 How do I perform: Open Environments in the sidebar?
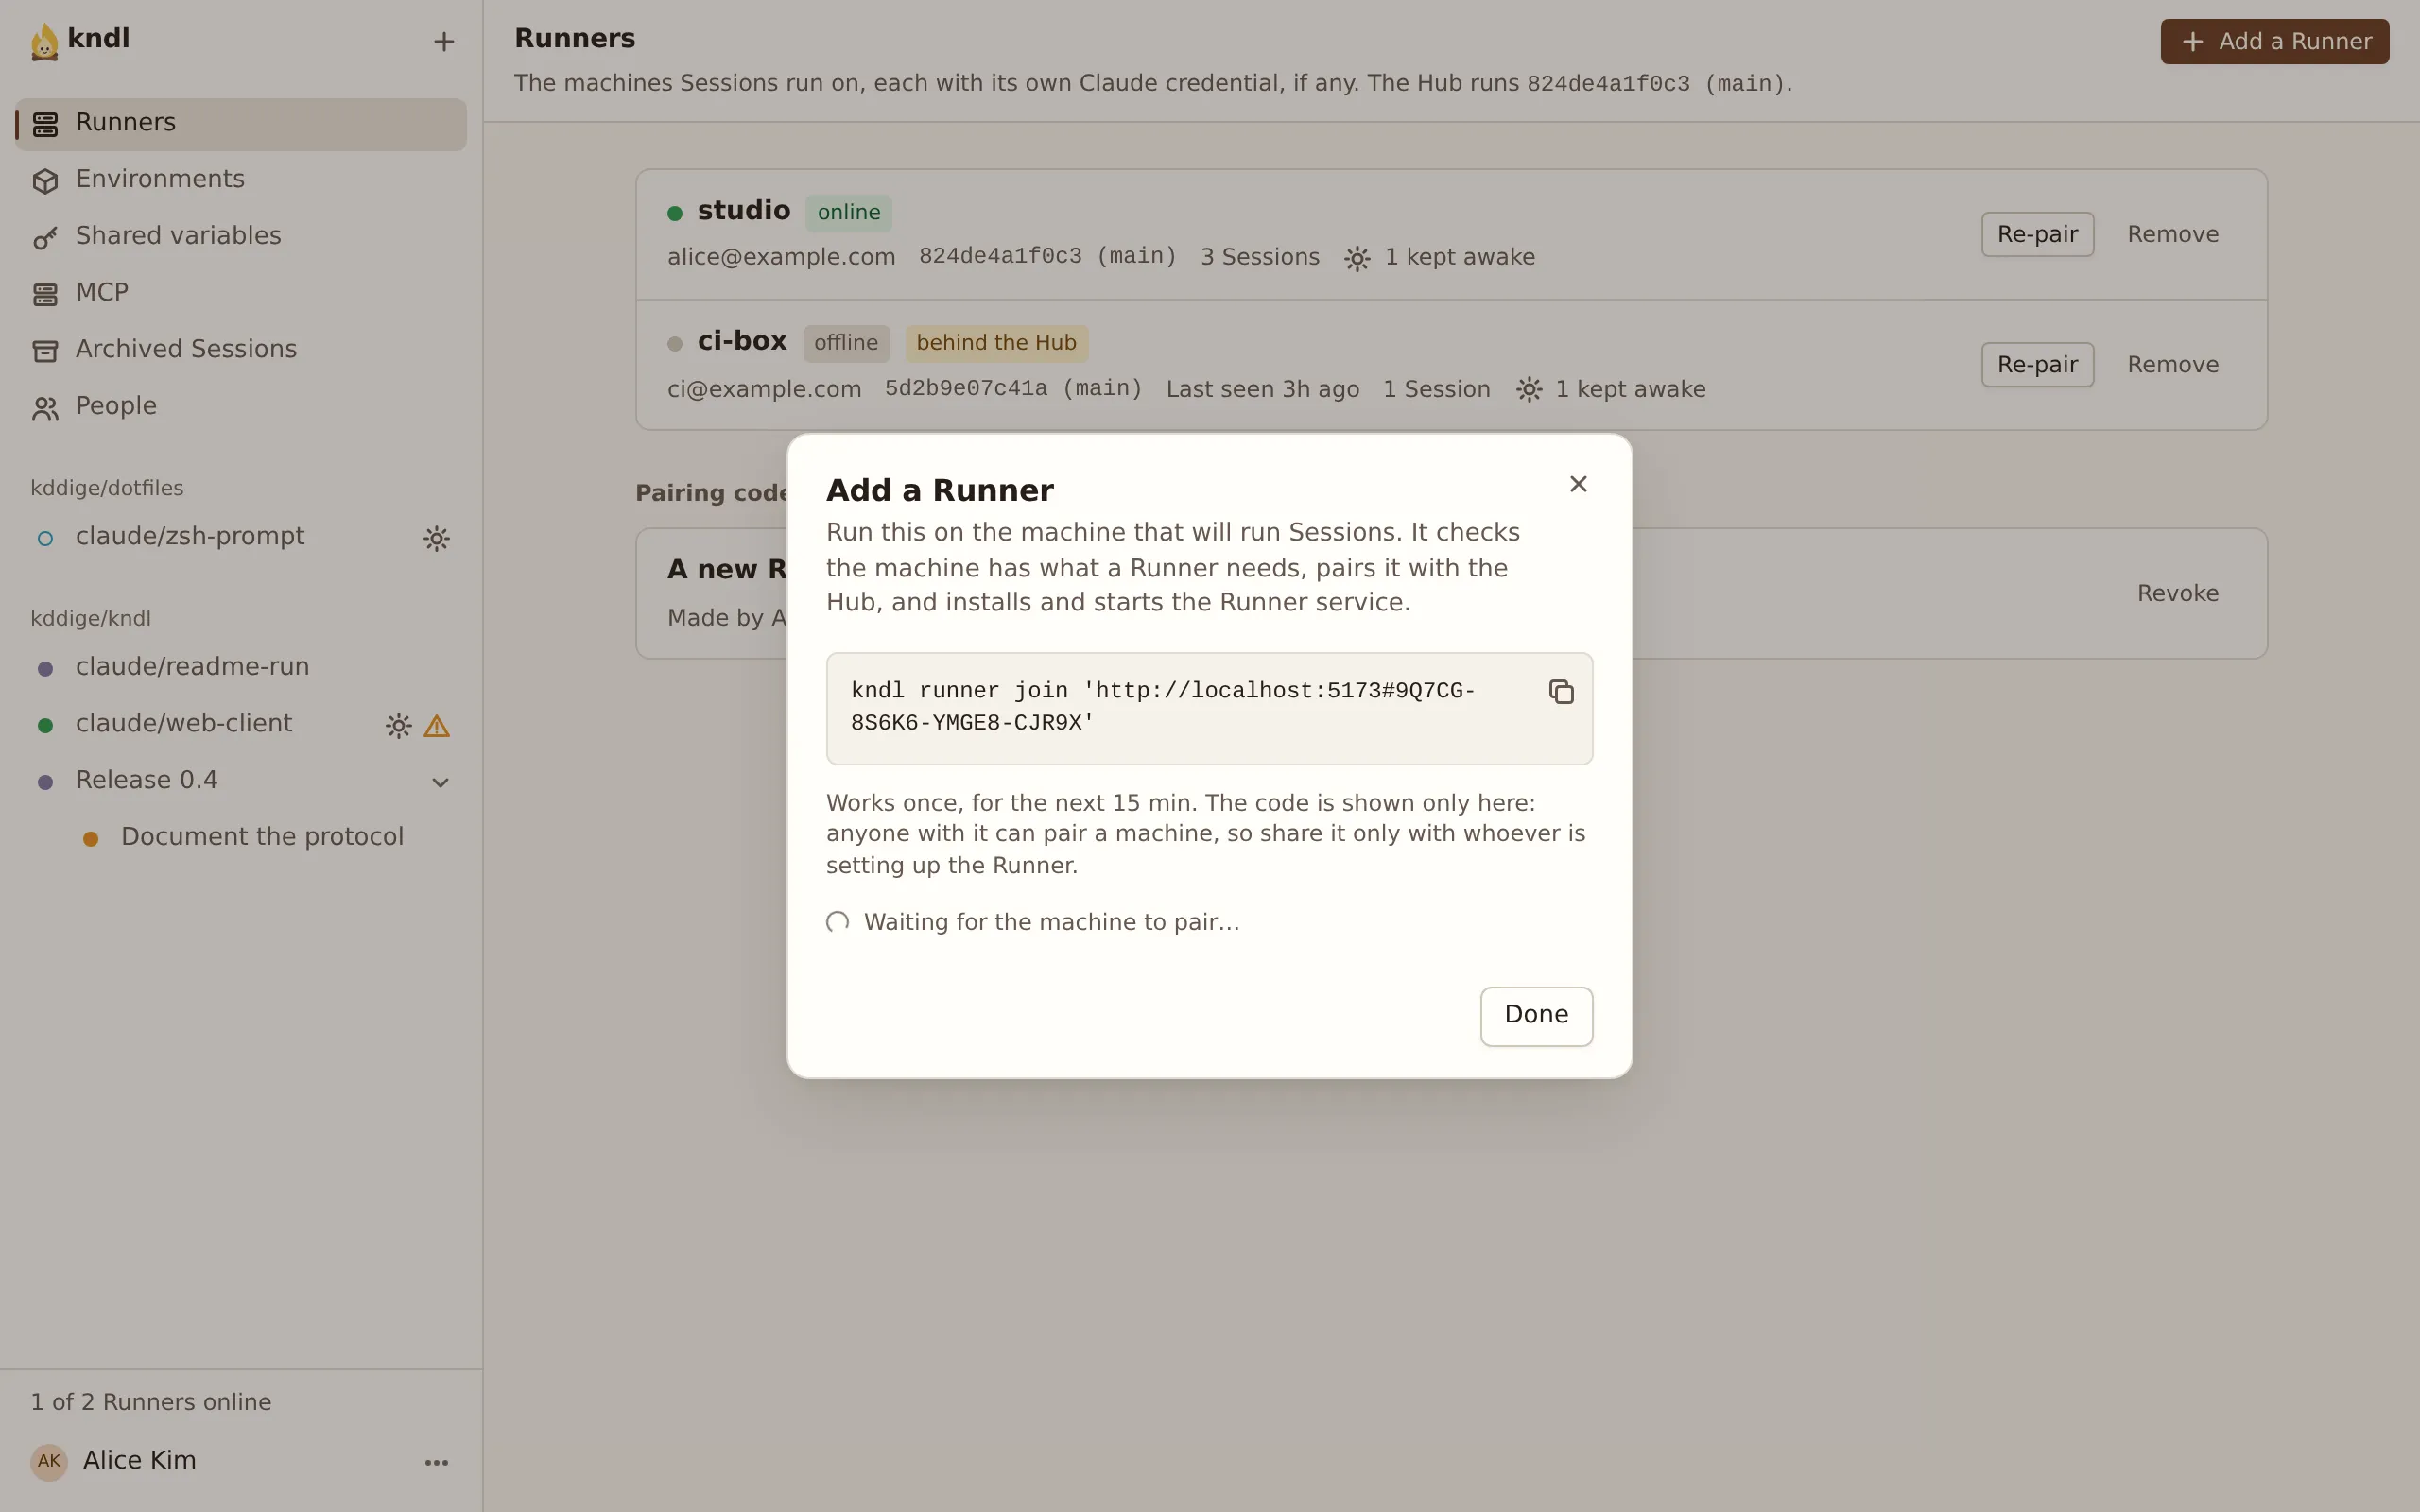coord(241,180)
